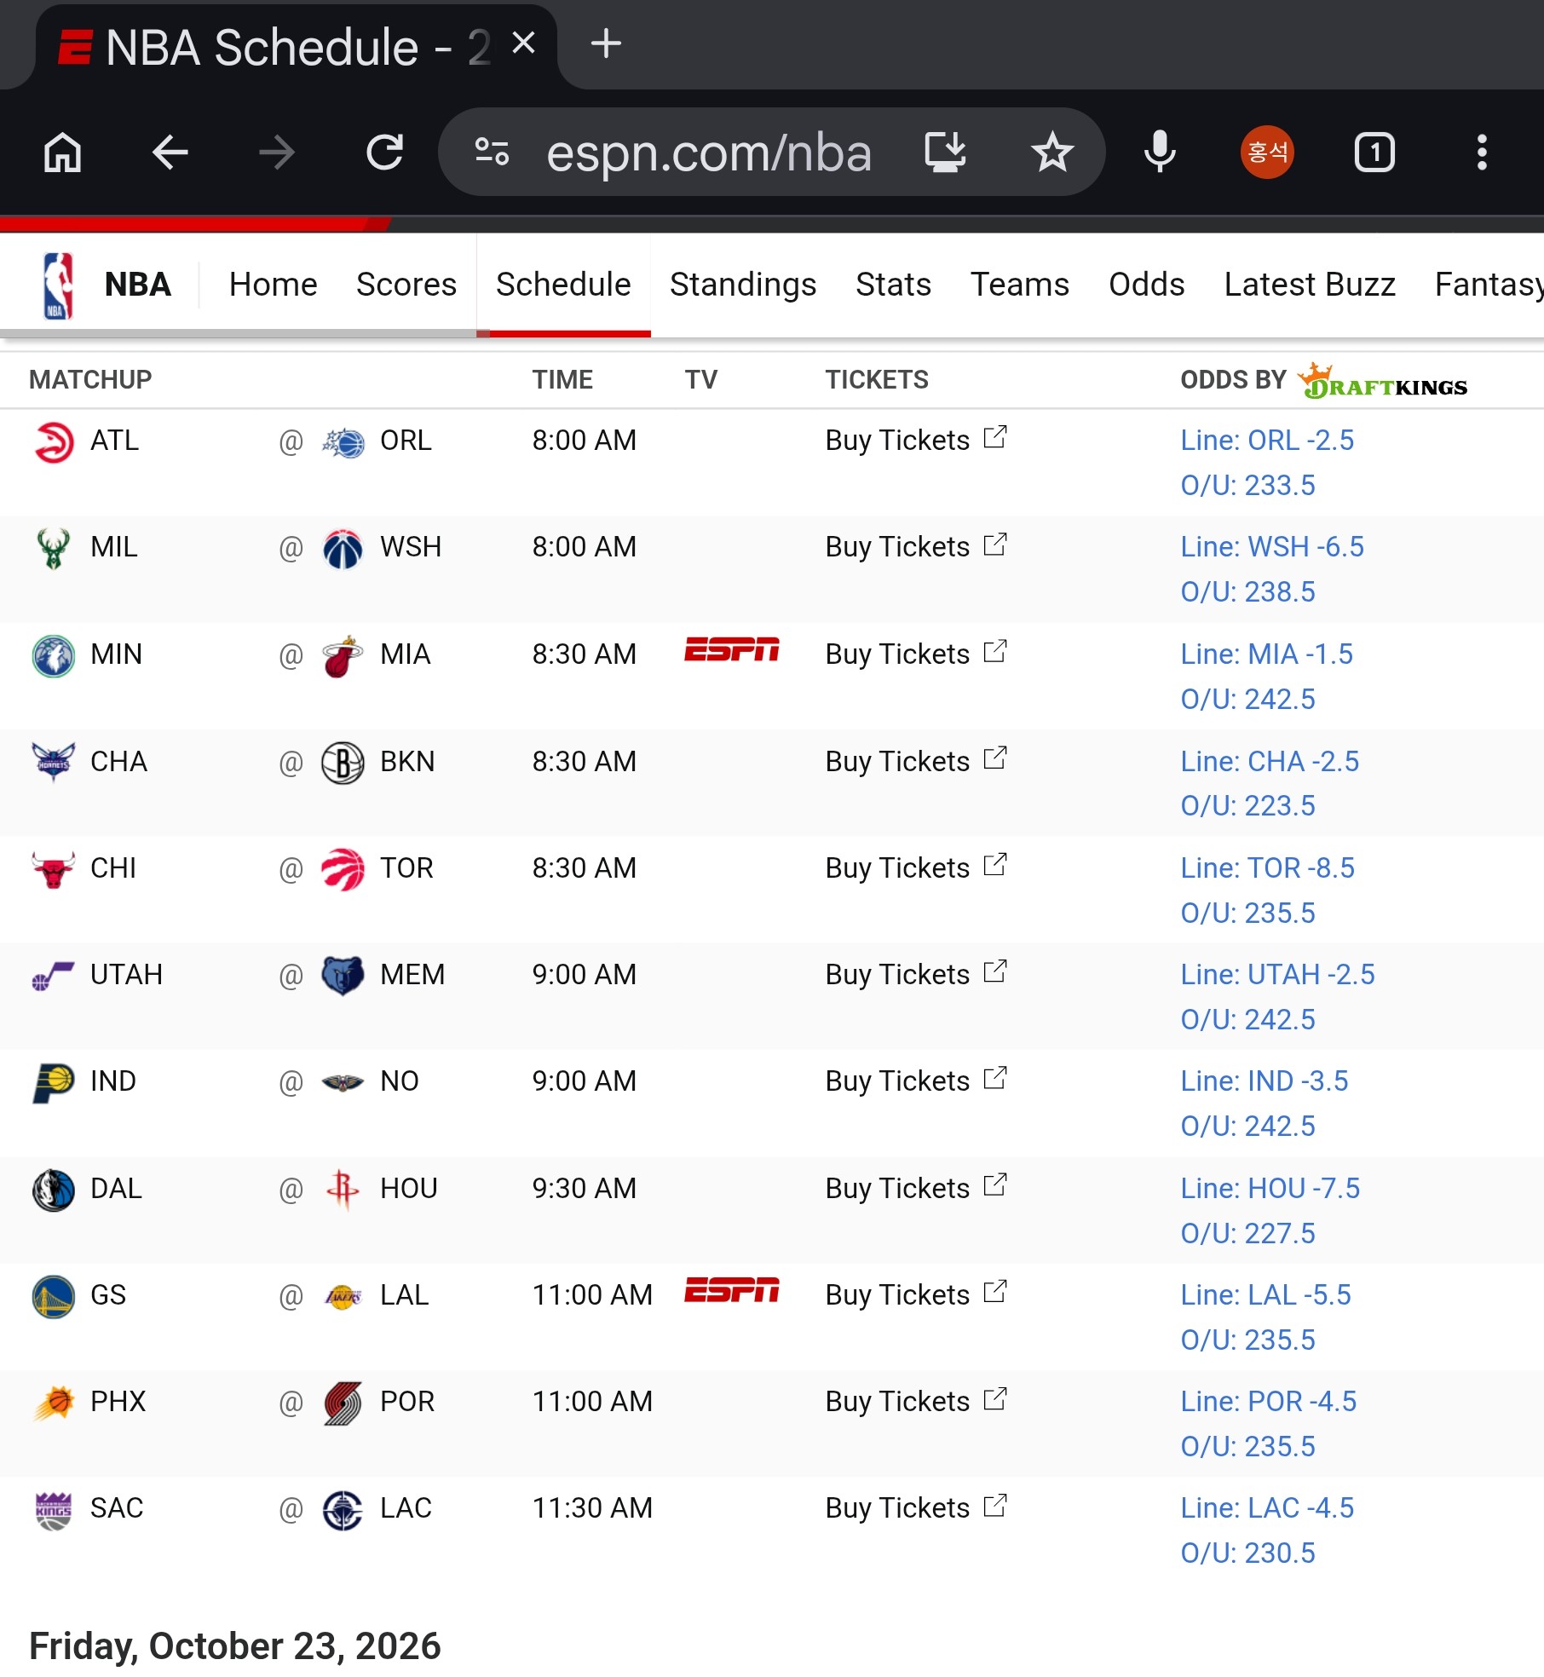Screen dimensions: 1544x1677
Task: Buy Tickets for DAL at HOU
Action: click(916, 1189)
